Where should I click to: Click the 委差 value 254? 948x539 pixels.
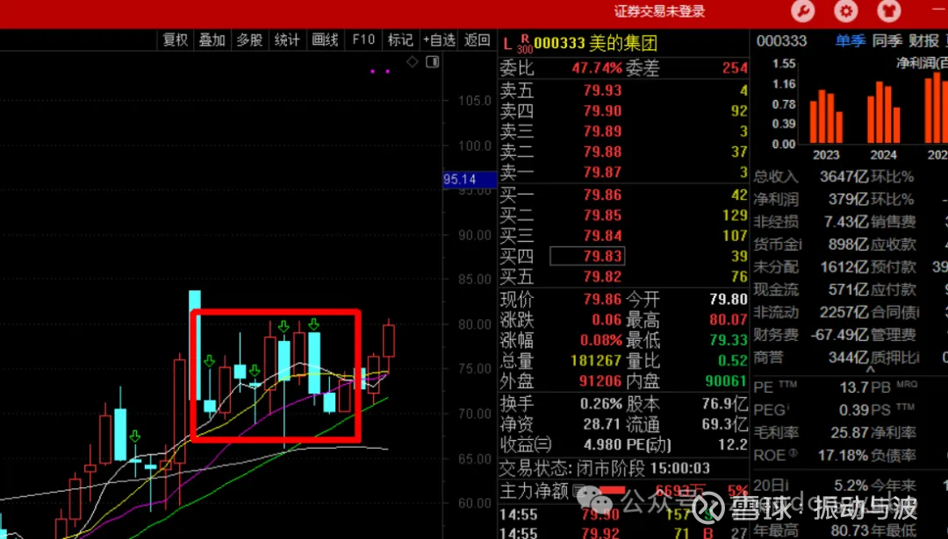coord(736,68)
